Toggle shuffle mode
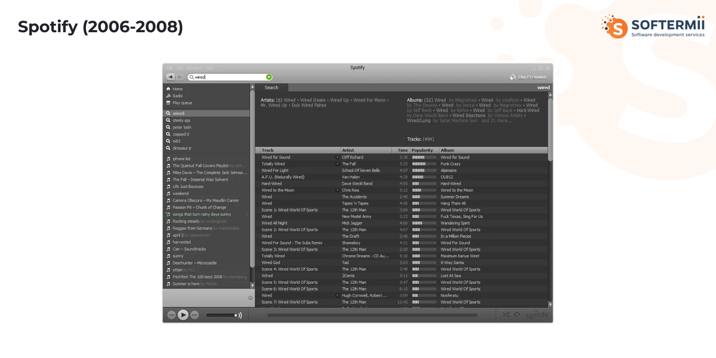 tap(506, 315)
